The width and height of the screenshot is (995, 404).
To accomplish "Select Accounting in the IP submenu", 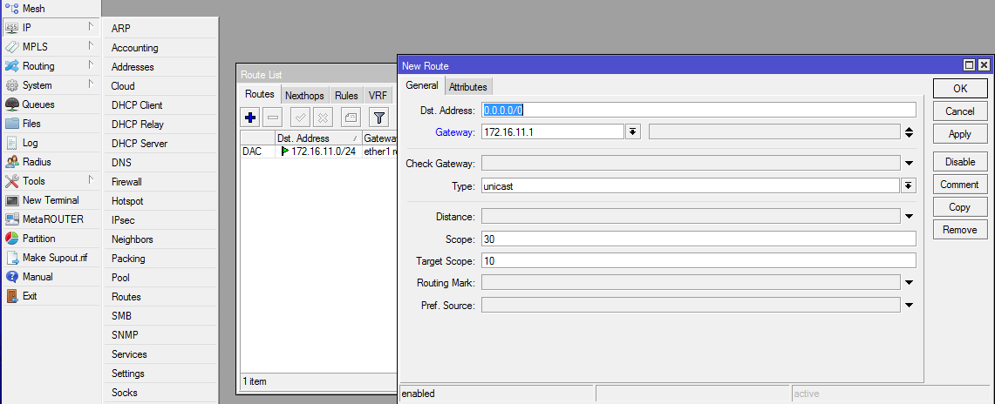I will (161, 48).
